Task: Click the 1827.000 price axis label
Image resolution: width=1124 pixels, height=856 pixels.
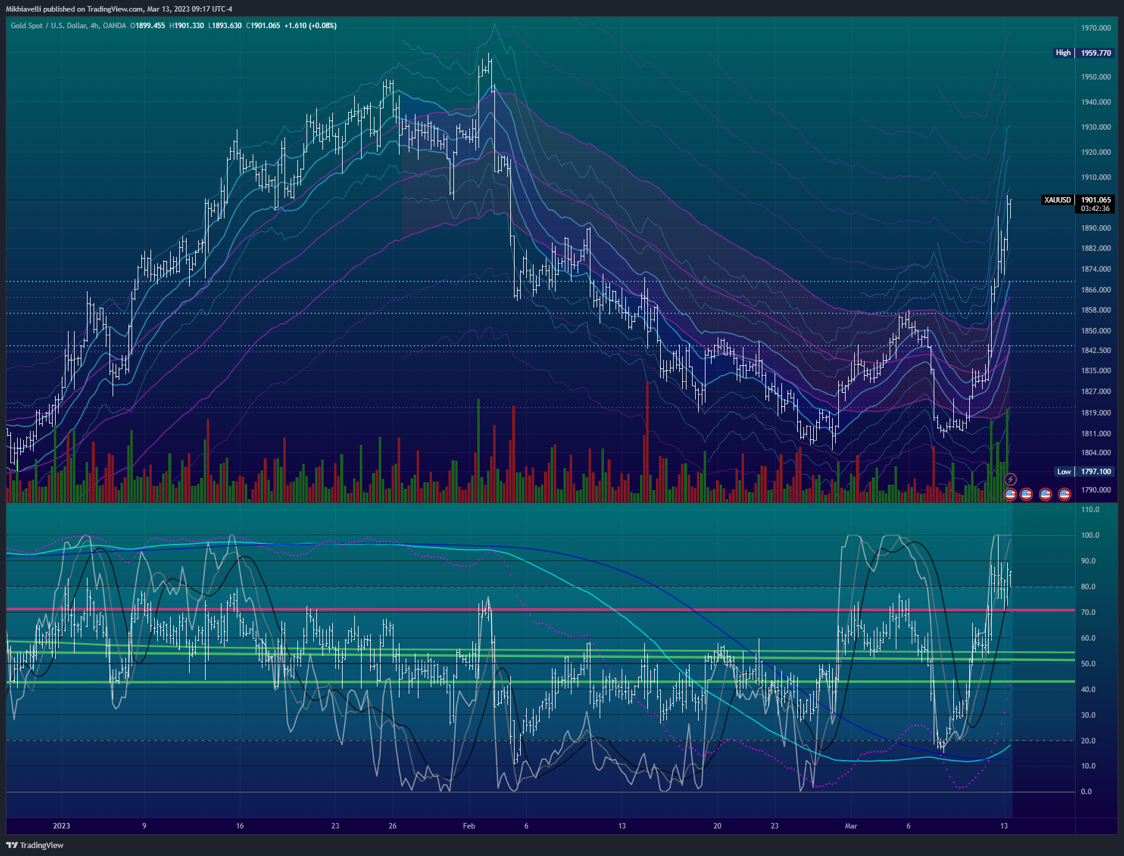Action: coord(1096,392)
